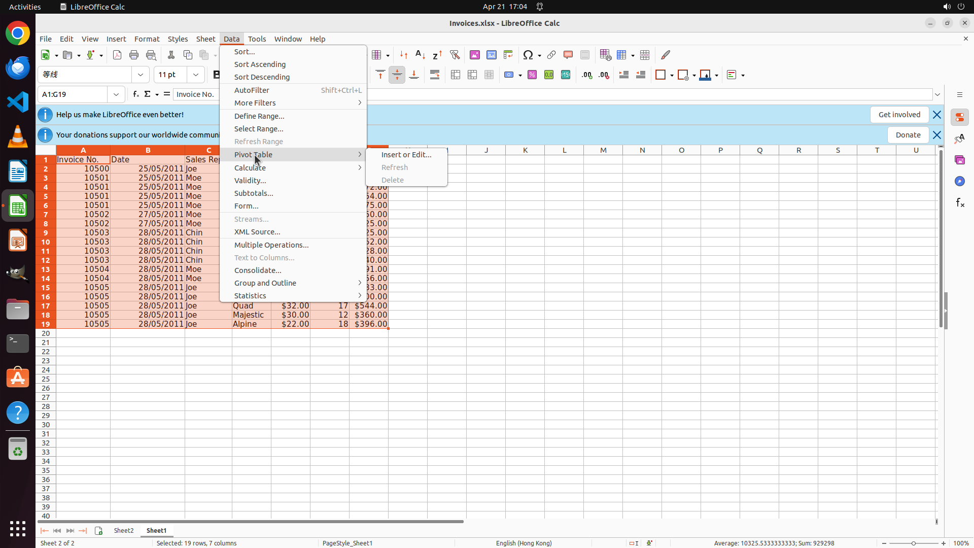The height and width of the screenshot is (548, 974).
Task: Select Insert or Edit pivot table entry
Action: 406,155
